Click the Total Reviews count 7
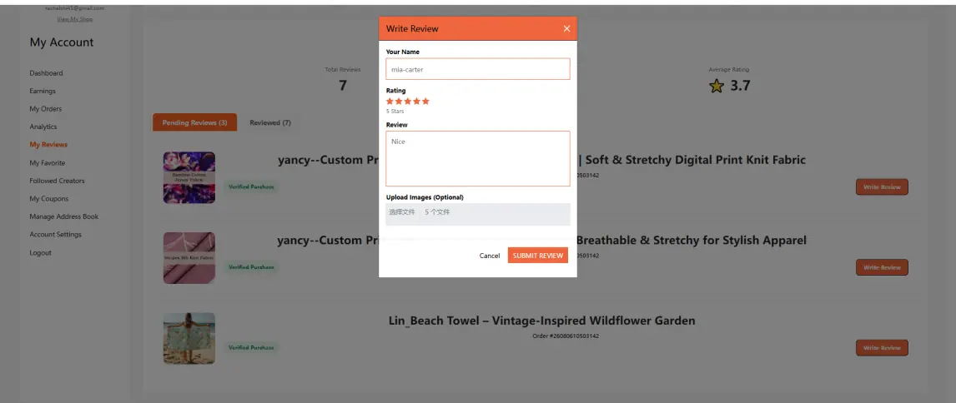 point(343,85)
